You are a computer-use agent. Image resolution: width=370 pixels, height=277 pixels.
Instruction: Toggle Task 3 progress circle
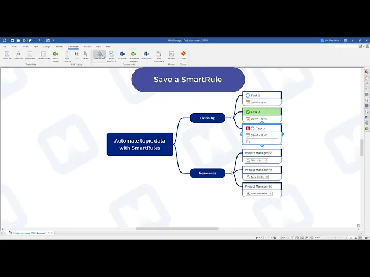253,128
